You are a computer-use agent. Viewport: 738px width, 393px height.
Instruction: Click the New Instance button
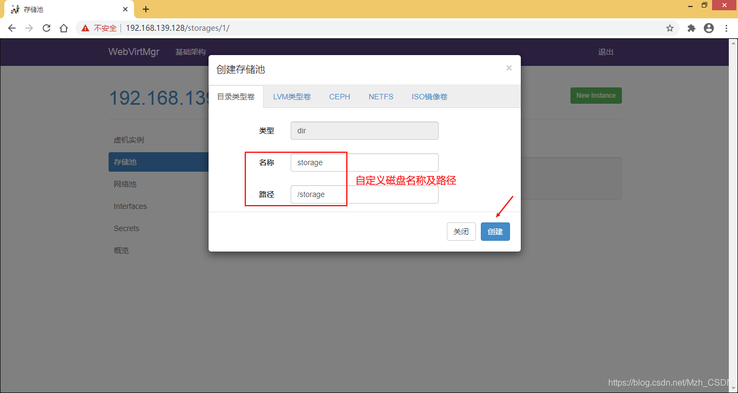click(596, 96)
